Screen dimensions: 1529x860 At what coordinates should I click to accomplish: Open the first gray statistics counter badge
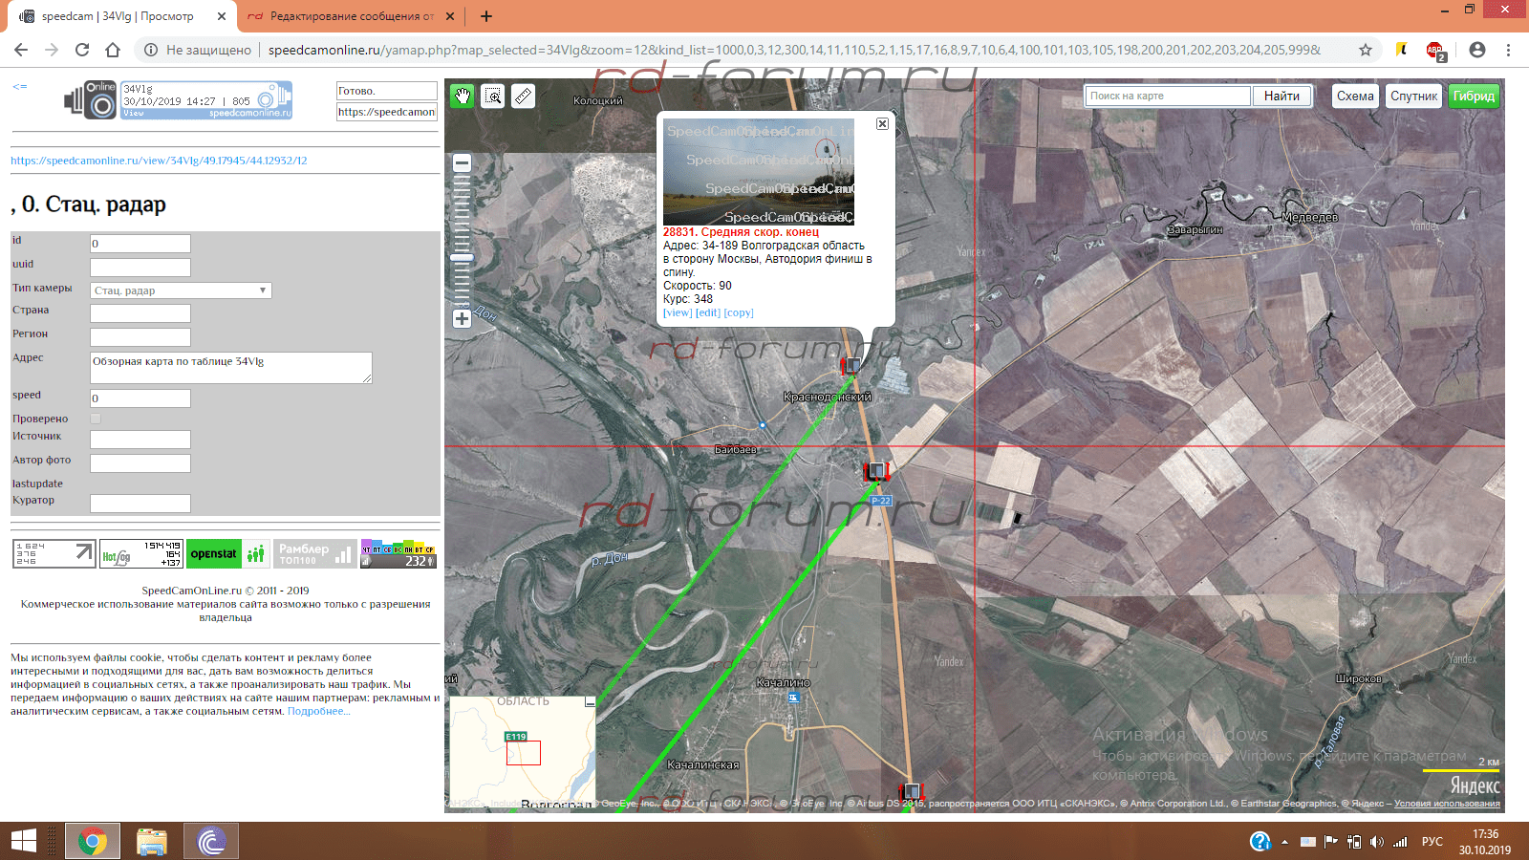[54, 553]
